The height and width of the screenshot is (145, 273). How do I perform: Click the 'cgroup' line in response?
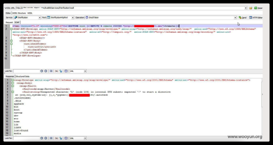click(x=18, y=113)
